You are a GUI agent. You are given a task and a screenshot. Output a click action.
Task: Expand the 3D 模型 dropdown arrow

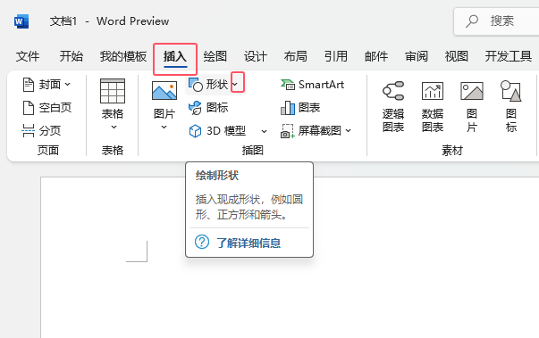click(x=264, y=131)
